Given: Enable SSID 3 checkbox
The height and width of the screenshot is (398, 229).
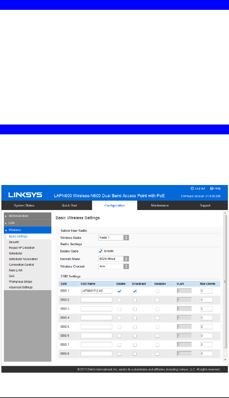Looking at the screenshot, I should (x=119, y=309).
